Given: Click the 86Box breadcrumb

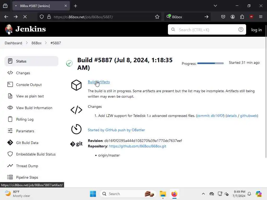Looking at the screenshot, I should (x=37, y=43).
